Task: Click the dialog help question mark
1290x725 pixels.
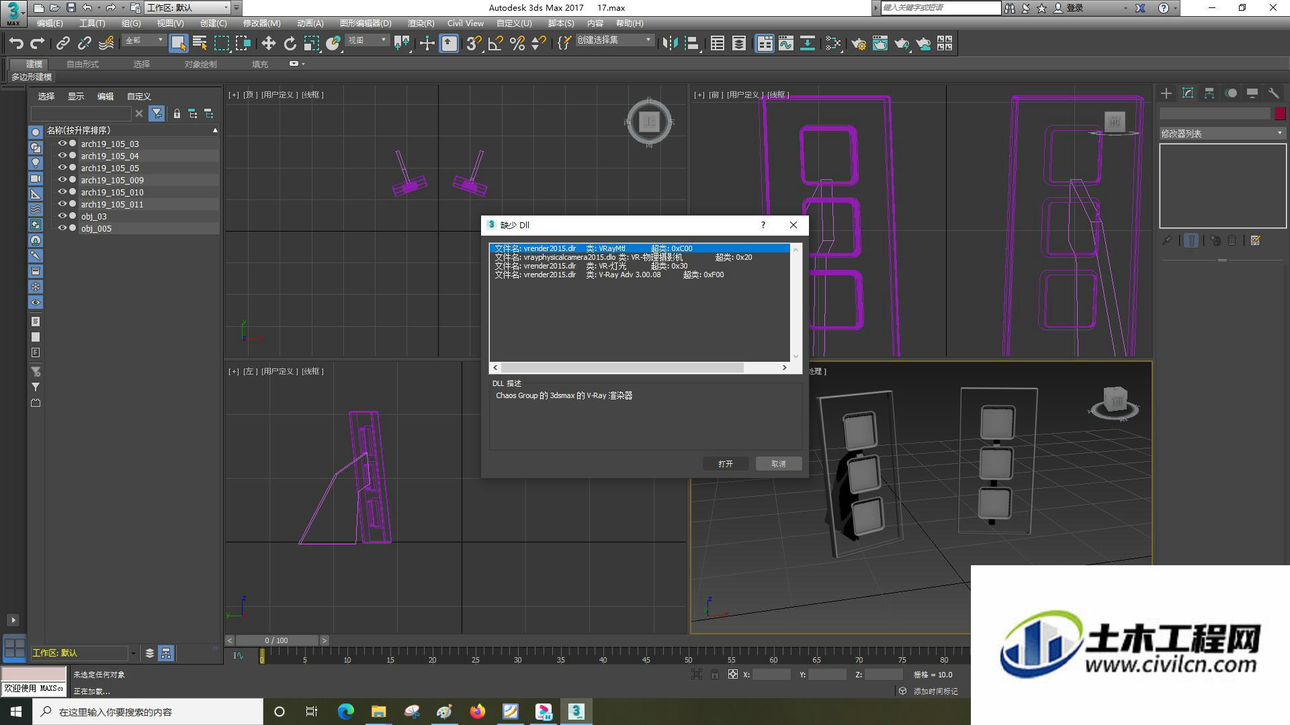Action: (763, 225)
